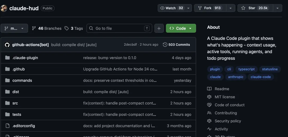
Task: Click the Activity pulse icon
Action: (209, 129)
